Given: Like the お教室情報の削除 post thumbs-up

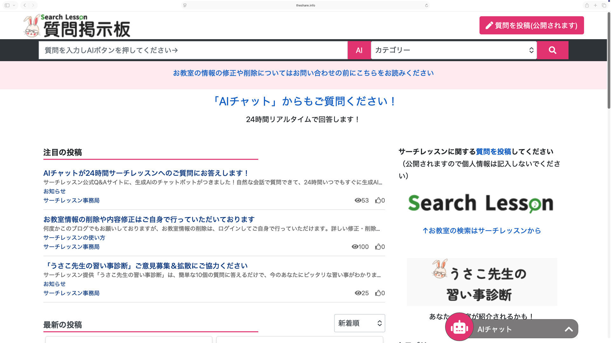Looking at the screenshot, I should click(x=378, y=247).
